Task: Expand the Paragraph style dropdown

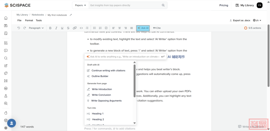Action: (36, 28)
